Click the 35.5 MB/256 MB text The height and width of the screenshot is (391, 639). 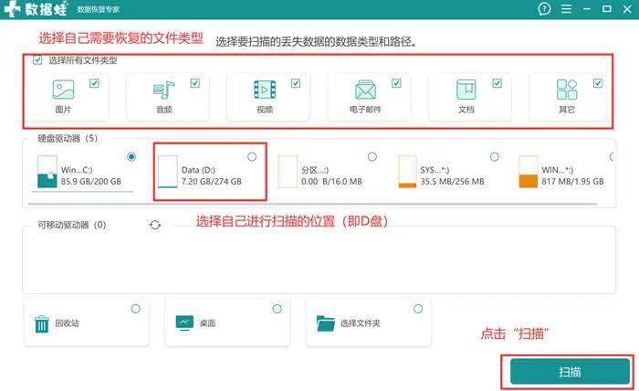point(453,182)
